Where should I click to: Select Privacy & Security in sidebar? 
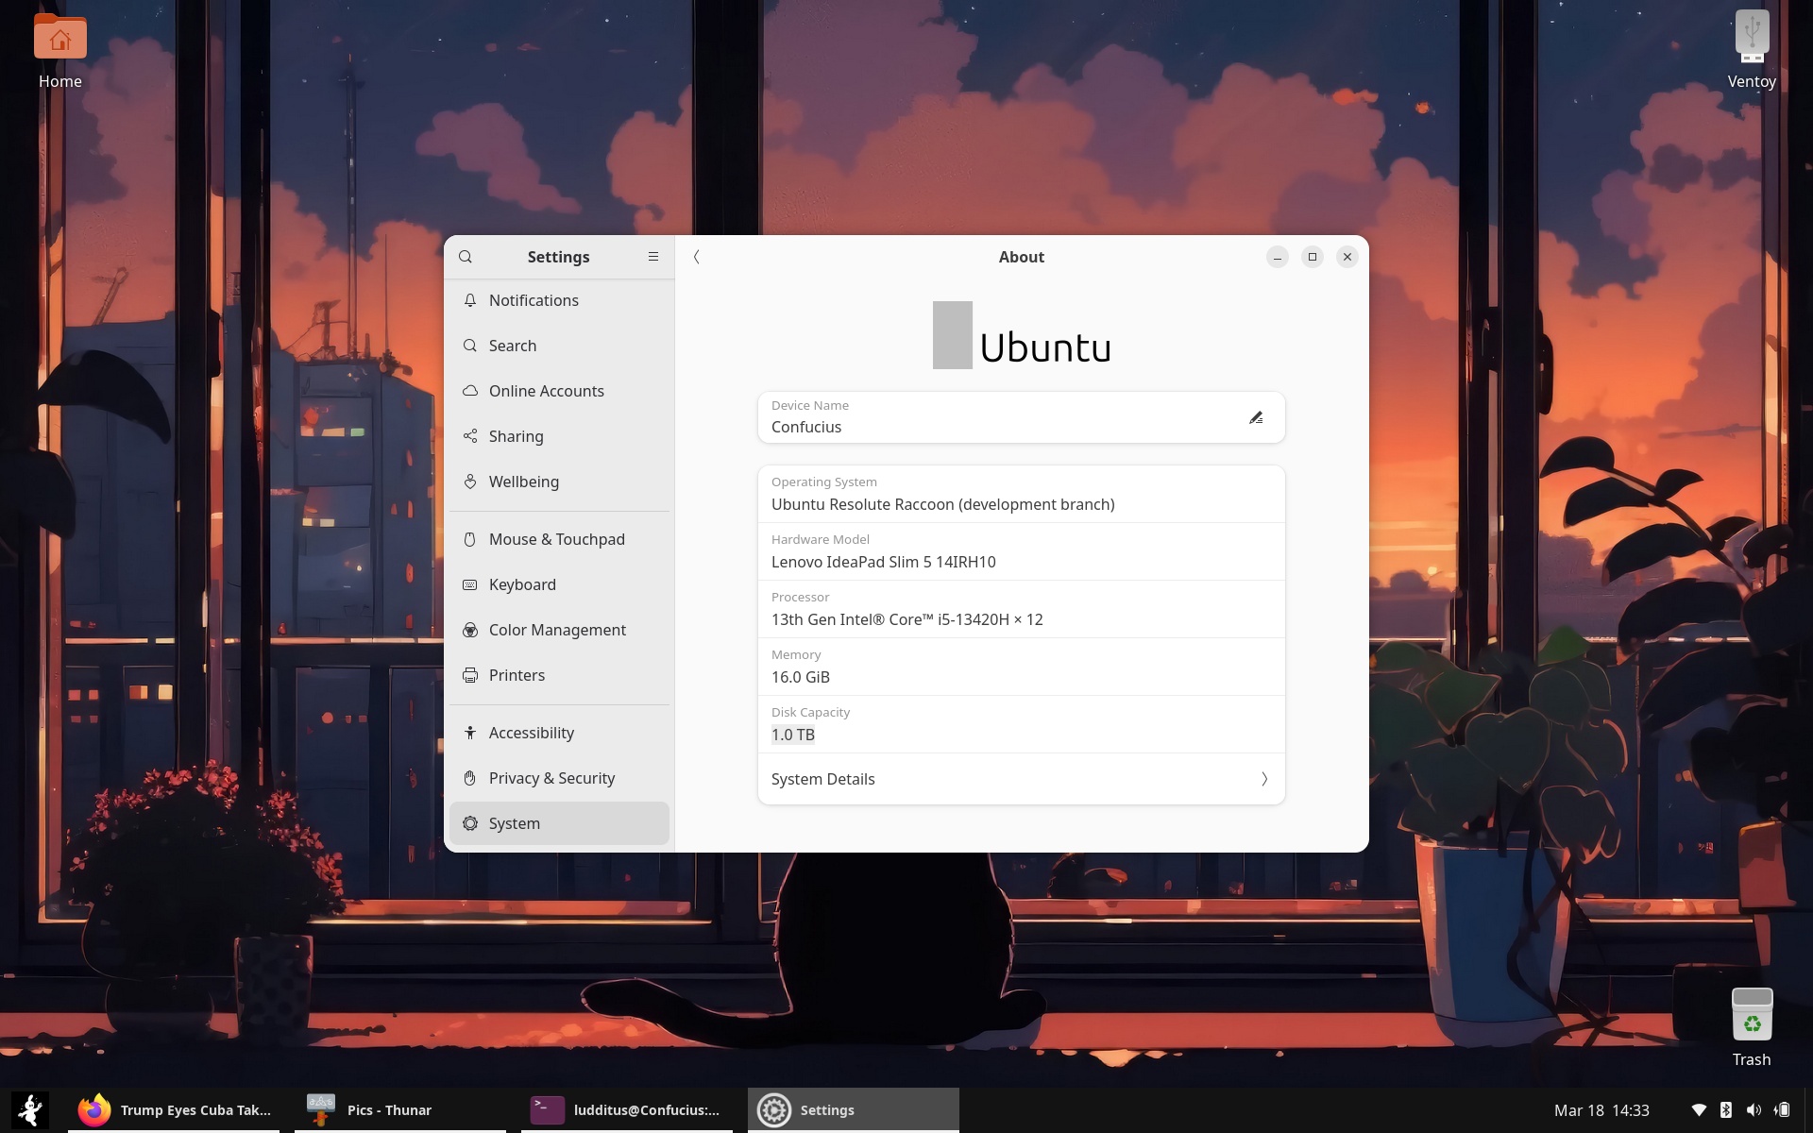tap(551, 778)
